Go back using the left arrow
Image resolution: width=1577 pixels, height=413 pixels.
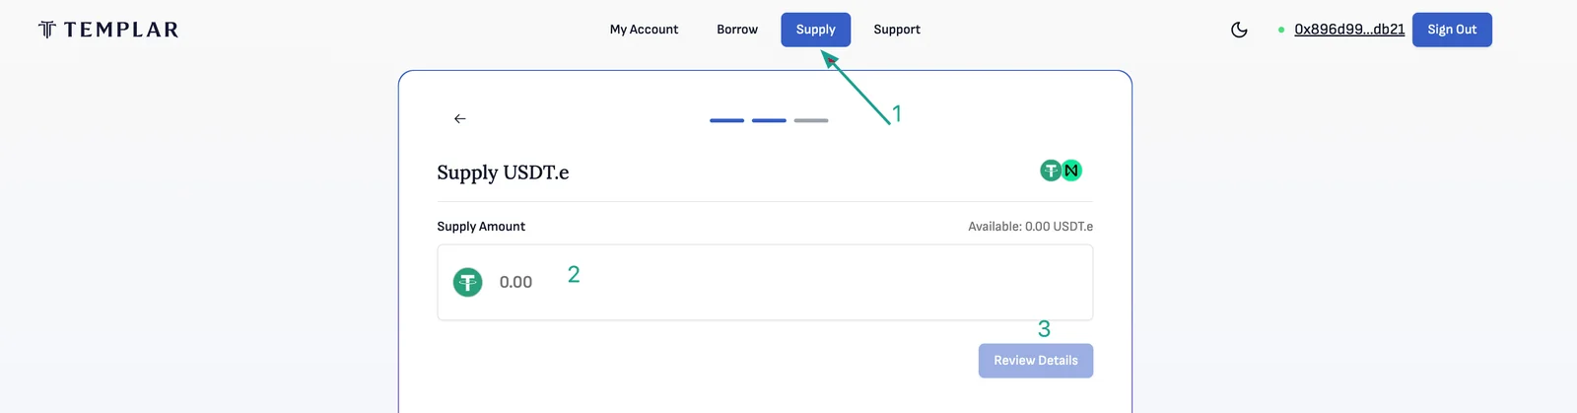tap(459, 118)
